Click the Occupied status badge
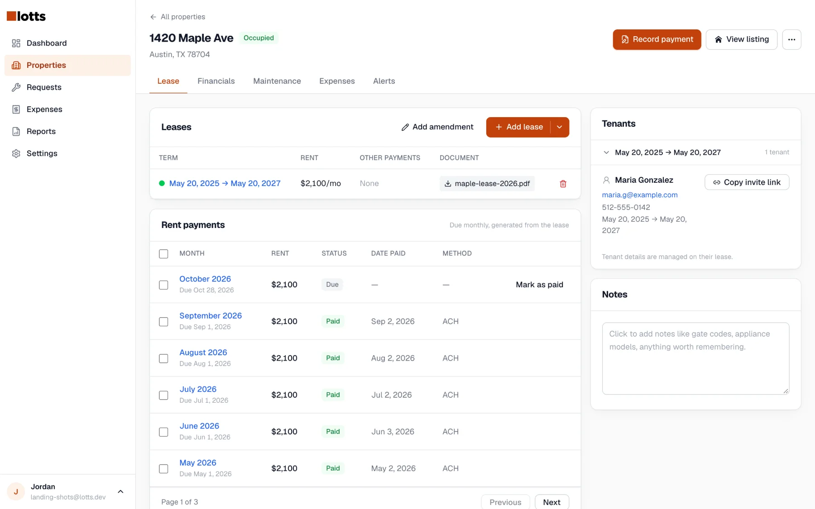Image resolution: width=815 pixels, height=509 pixels. coord(259,38)
